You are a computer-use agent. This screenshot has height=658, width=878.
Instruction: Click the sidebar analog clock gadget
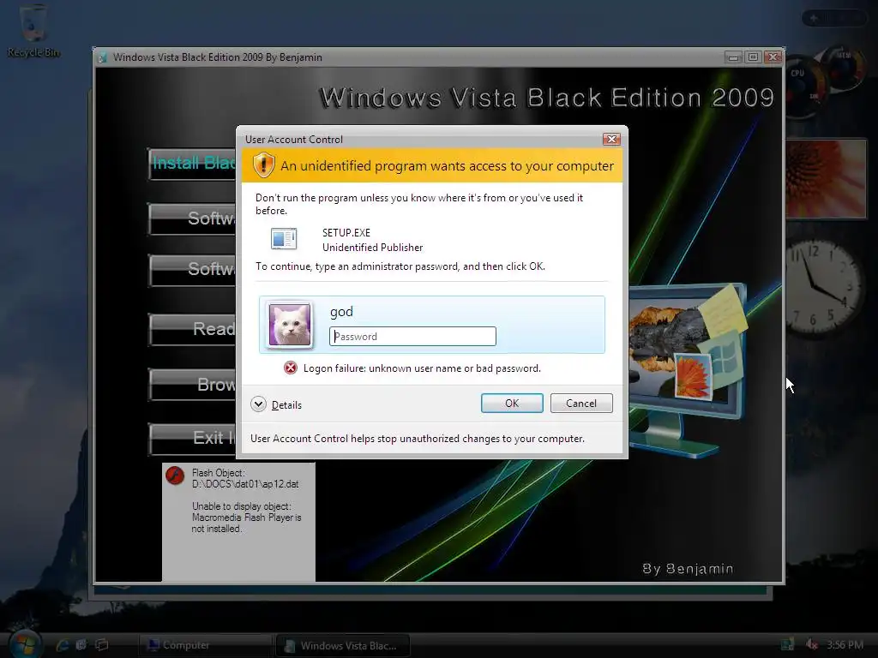823,288
